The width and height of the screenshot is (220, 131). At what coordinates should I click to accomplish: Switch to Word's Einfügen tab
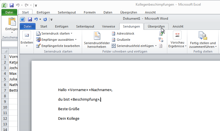click(61, 26)
